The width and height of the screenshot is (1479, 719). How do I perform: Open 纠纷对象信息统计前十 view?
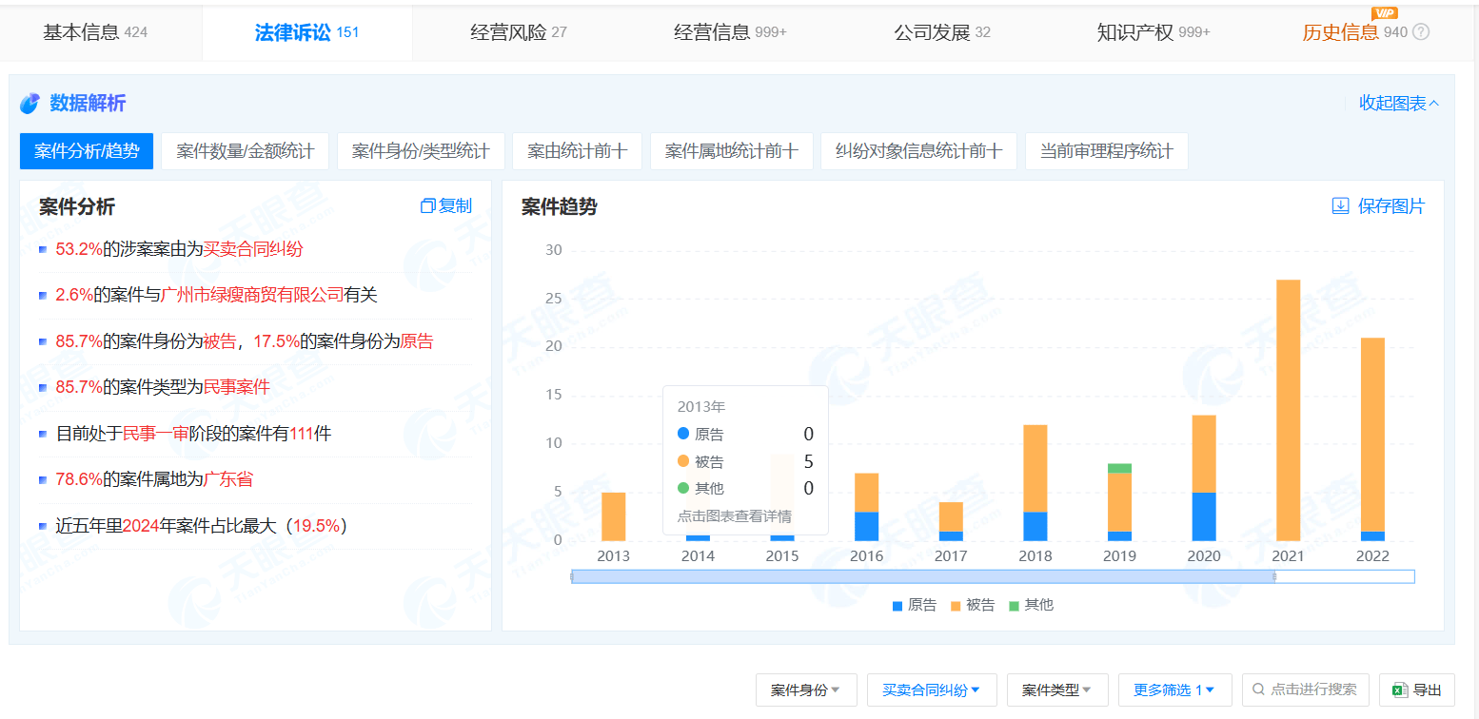(918, 151)
